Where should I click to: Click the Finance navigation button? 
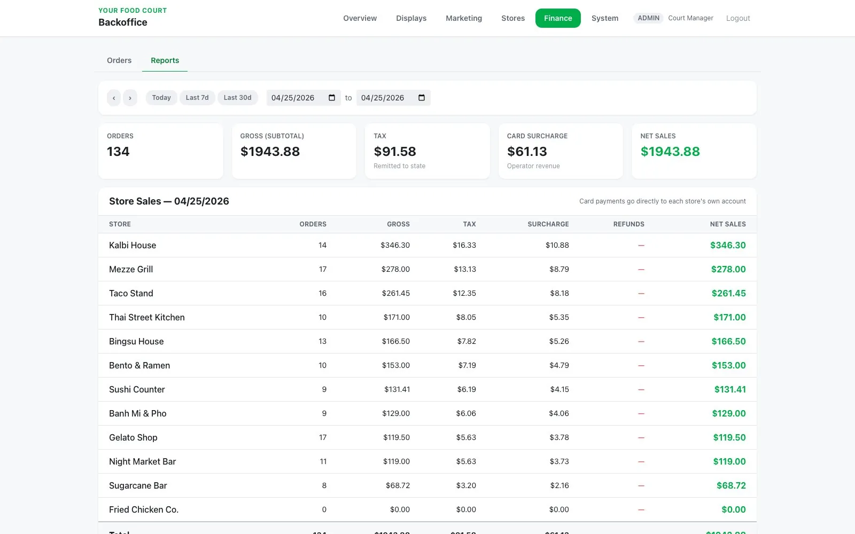click(558, 18)
